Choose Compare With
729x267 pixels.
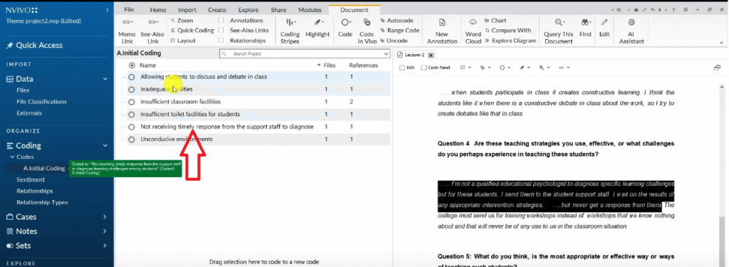click(x=508, y=30)
